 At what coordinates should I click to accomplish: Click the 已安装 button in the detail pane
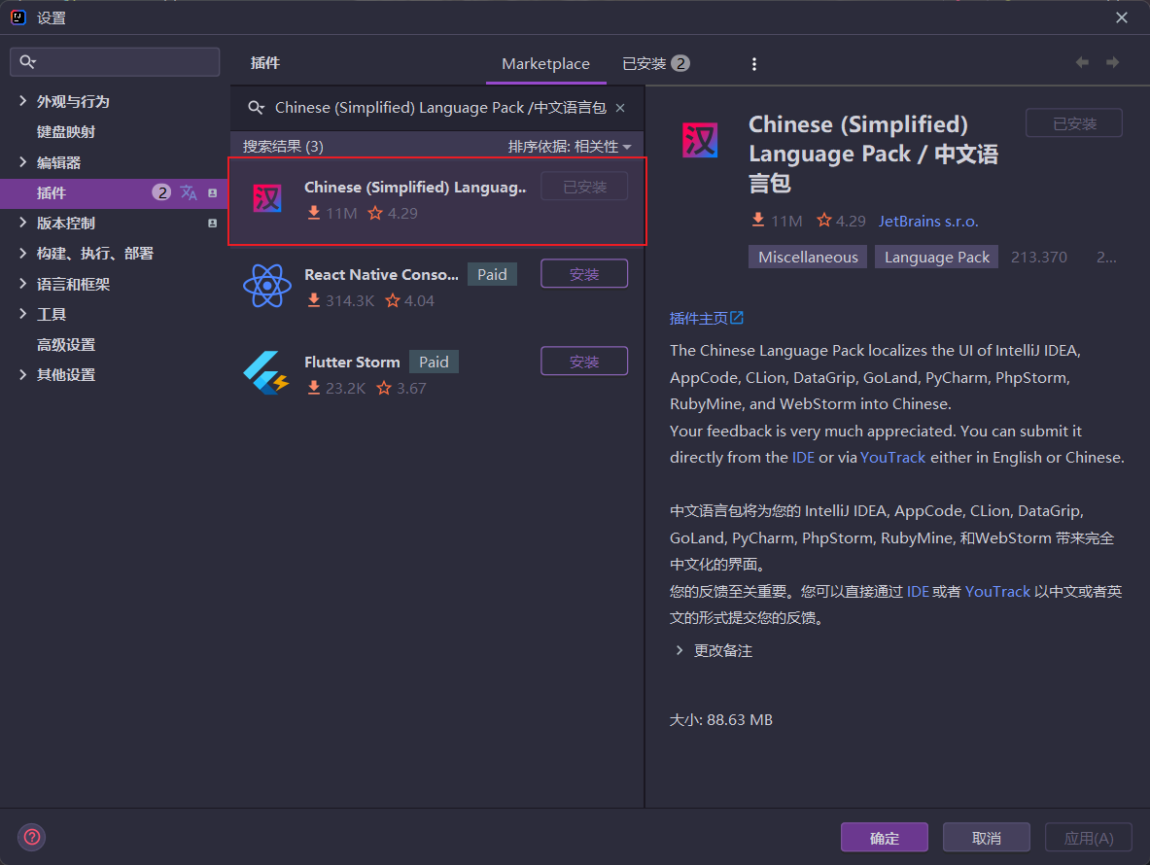pos(1074,123)
